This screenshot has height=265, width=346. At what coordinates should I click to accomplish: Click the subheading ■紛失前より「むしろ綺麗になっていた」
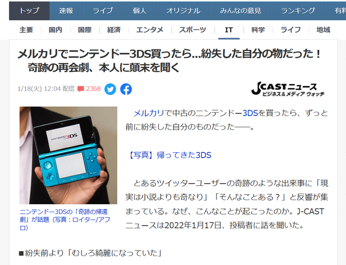coord(90,253)
